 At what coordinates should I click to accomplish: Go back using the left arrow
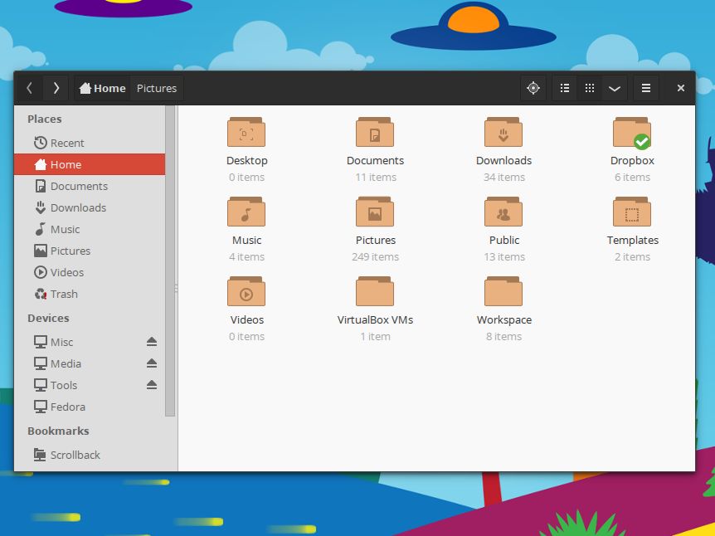pyautogui.click(x=29, y=88)
